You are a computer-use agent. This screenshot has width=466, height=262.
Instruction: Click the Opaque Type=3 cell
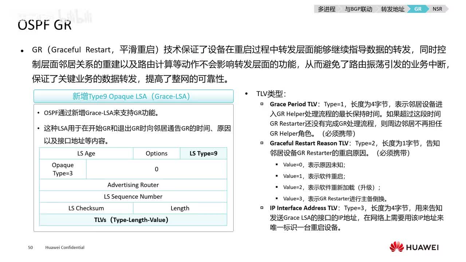63,169
